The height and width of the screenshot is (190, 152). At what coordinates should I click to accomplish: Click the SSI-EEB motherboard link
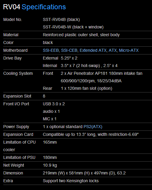[x=51, y=50]
